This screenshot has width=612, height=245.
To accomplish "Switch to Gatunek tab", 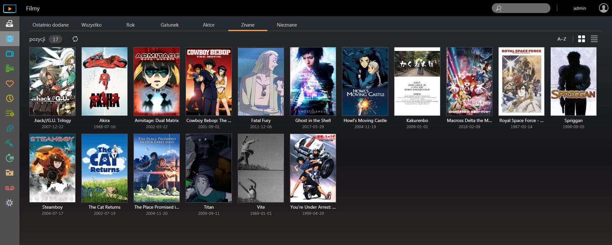I will [169, 25].
